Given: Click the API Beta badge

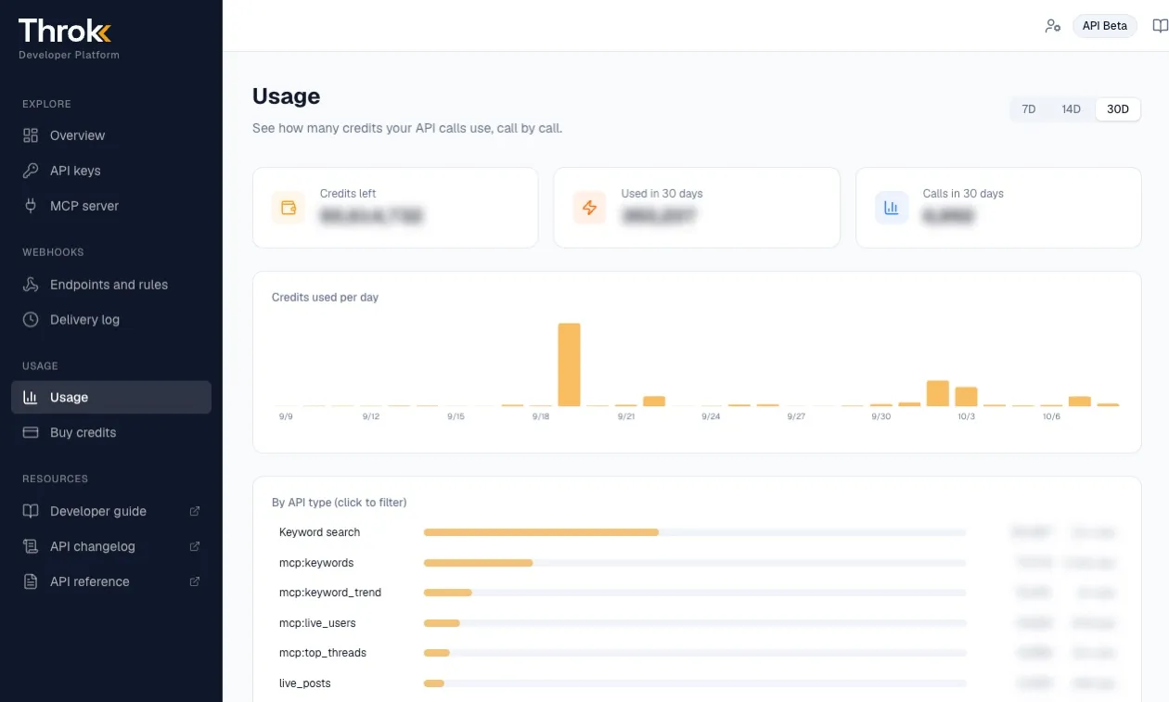Looking at the screenshot, I should (x=1104, y=26).
